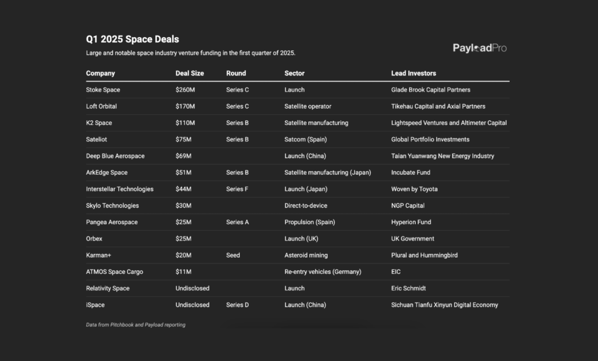Click the $170M deal size

point(185,106)
